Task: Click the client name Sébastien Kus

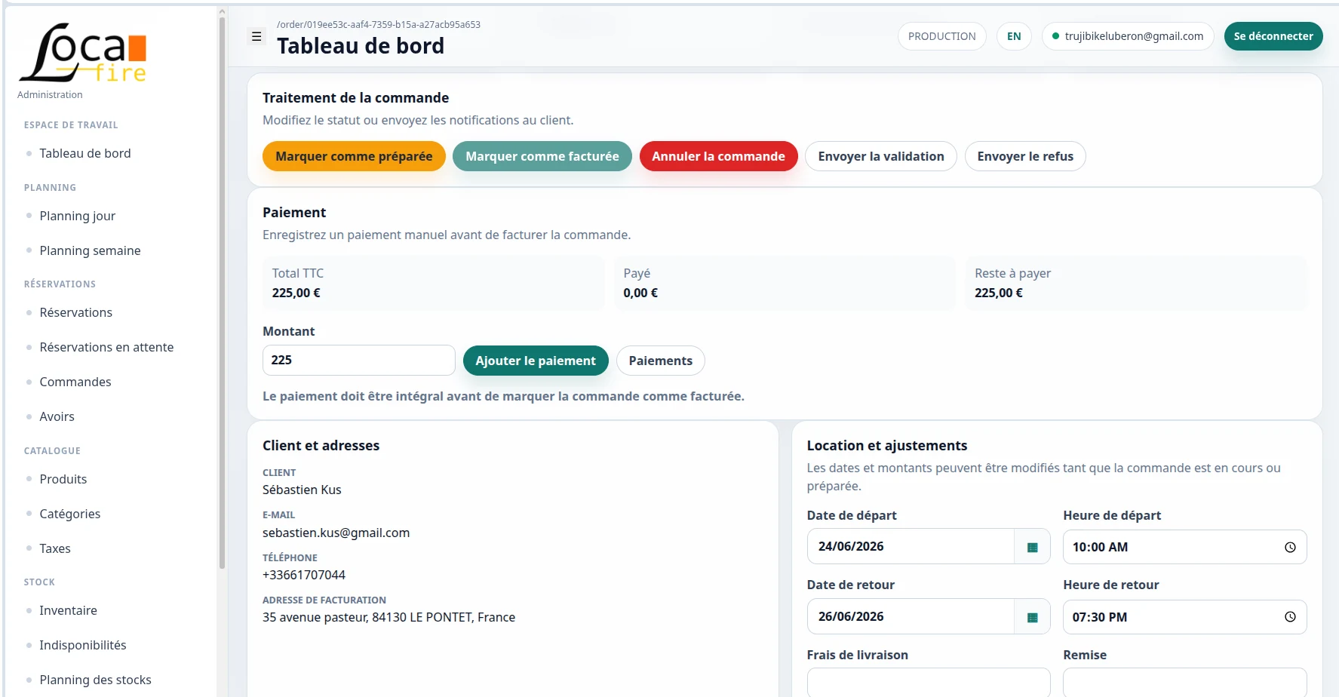Action: 302,490
